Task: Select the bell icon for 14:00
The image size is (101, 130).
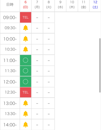Action: click(25, 125)
